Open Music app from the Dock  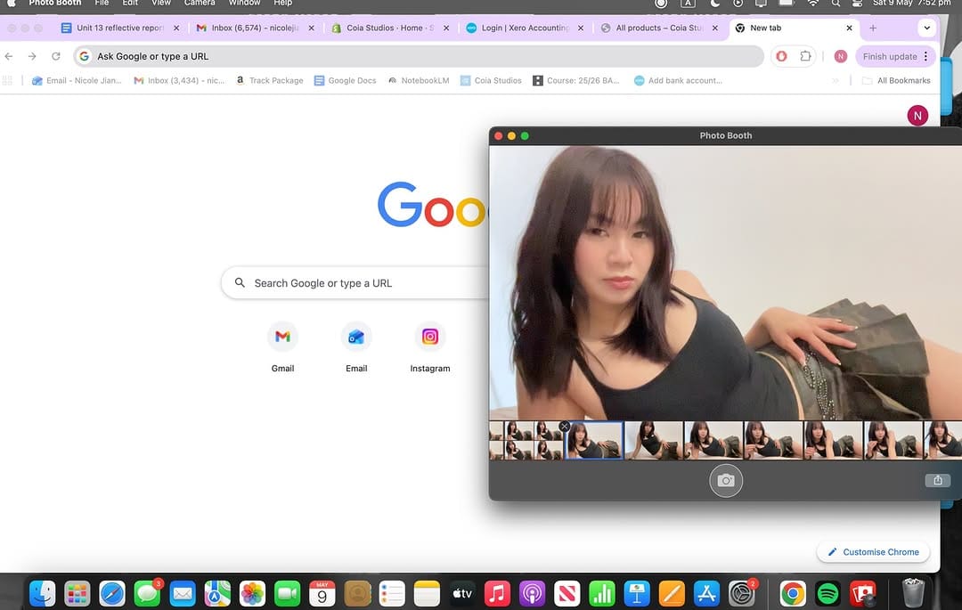tap(497, 593)
